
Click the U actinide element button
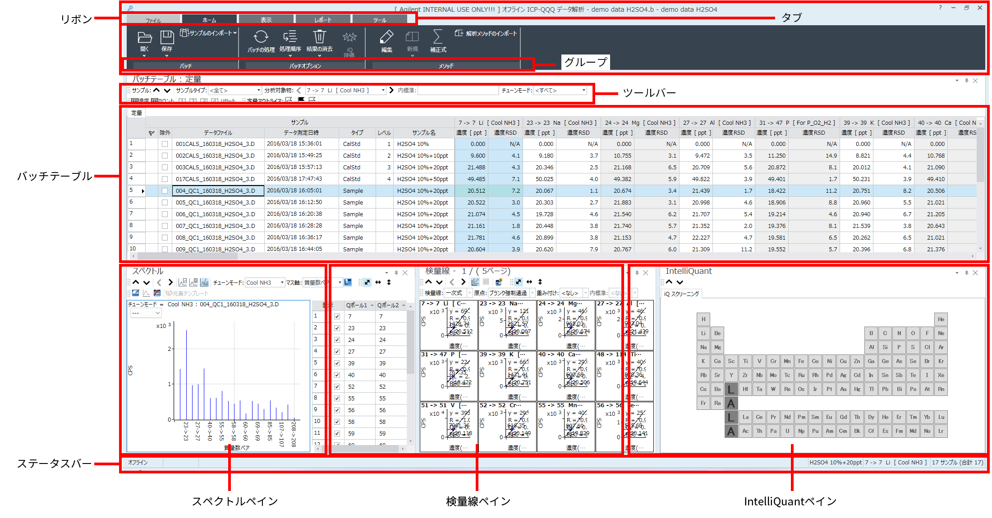pos(787,432)
